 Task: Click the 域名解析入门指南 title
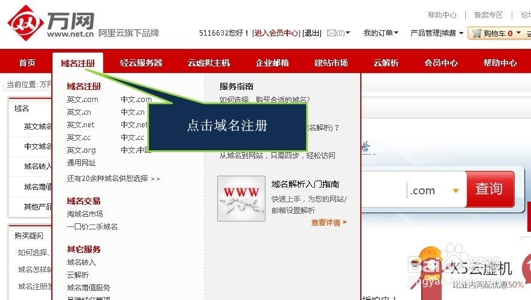coord(305,184)
